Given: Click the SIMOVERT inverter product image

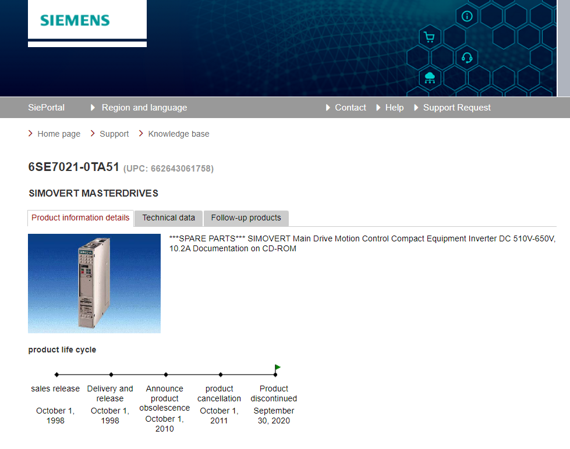Looking at the screenshot, I should [94, 283].
